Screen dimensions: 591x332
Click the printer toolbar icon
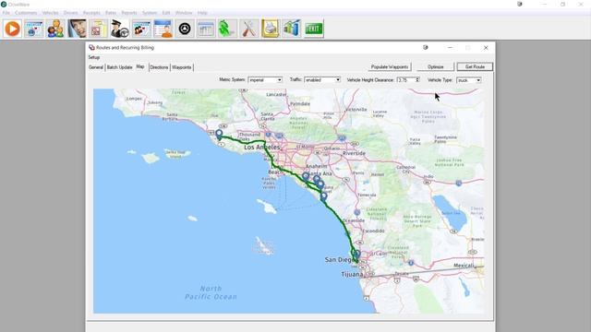[271, 29]
